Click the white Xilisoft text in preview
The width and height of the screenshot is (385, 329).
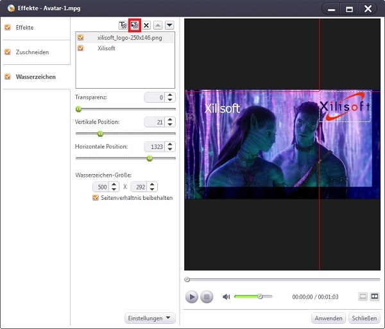point(222,109)
